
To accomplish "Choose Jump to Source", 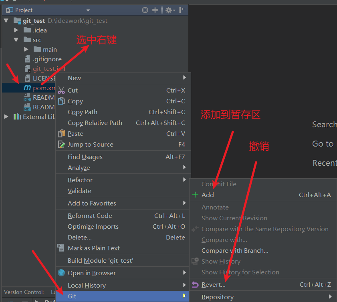I will pos(123,144).
